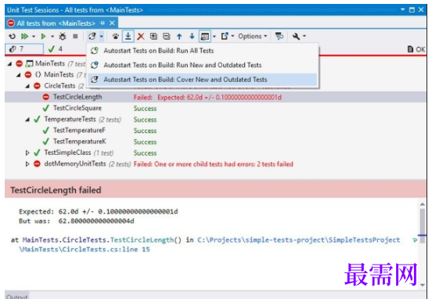
Task: Debug unit tests with bug icon
Action: (x=63, y=36)
